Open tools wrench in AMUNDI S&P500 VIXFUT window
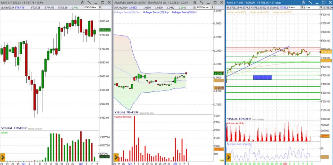 point(202,2)
